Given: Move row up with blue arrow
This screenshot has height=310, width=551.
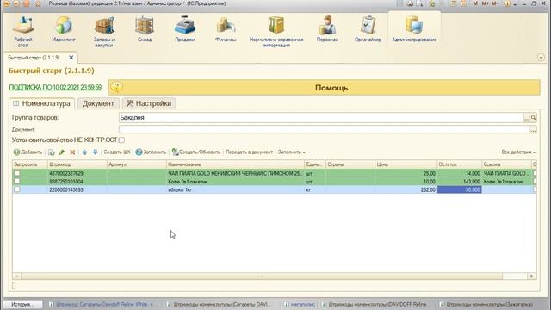Looking at the screenshot, I should click(84, 152).
